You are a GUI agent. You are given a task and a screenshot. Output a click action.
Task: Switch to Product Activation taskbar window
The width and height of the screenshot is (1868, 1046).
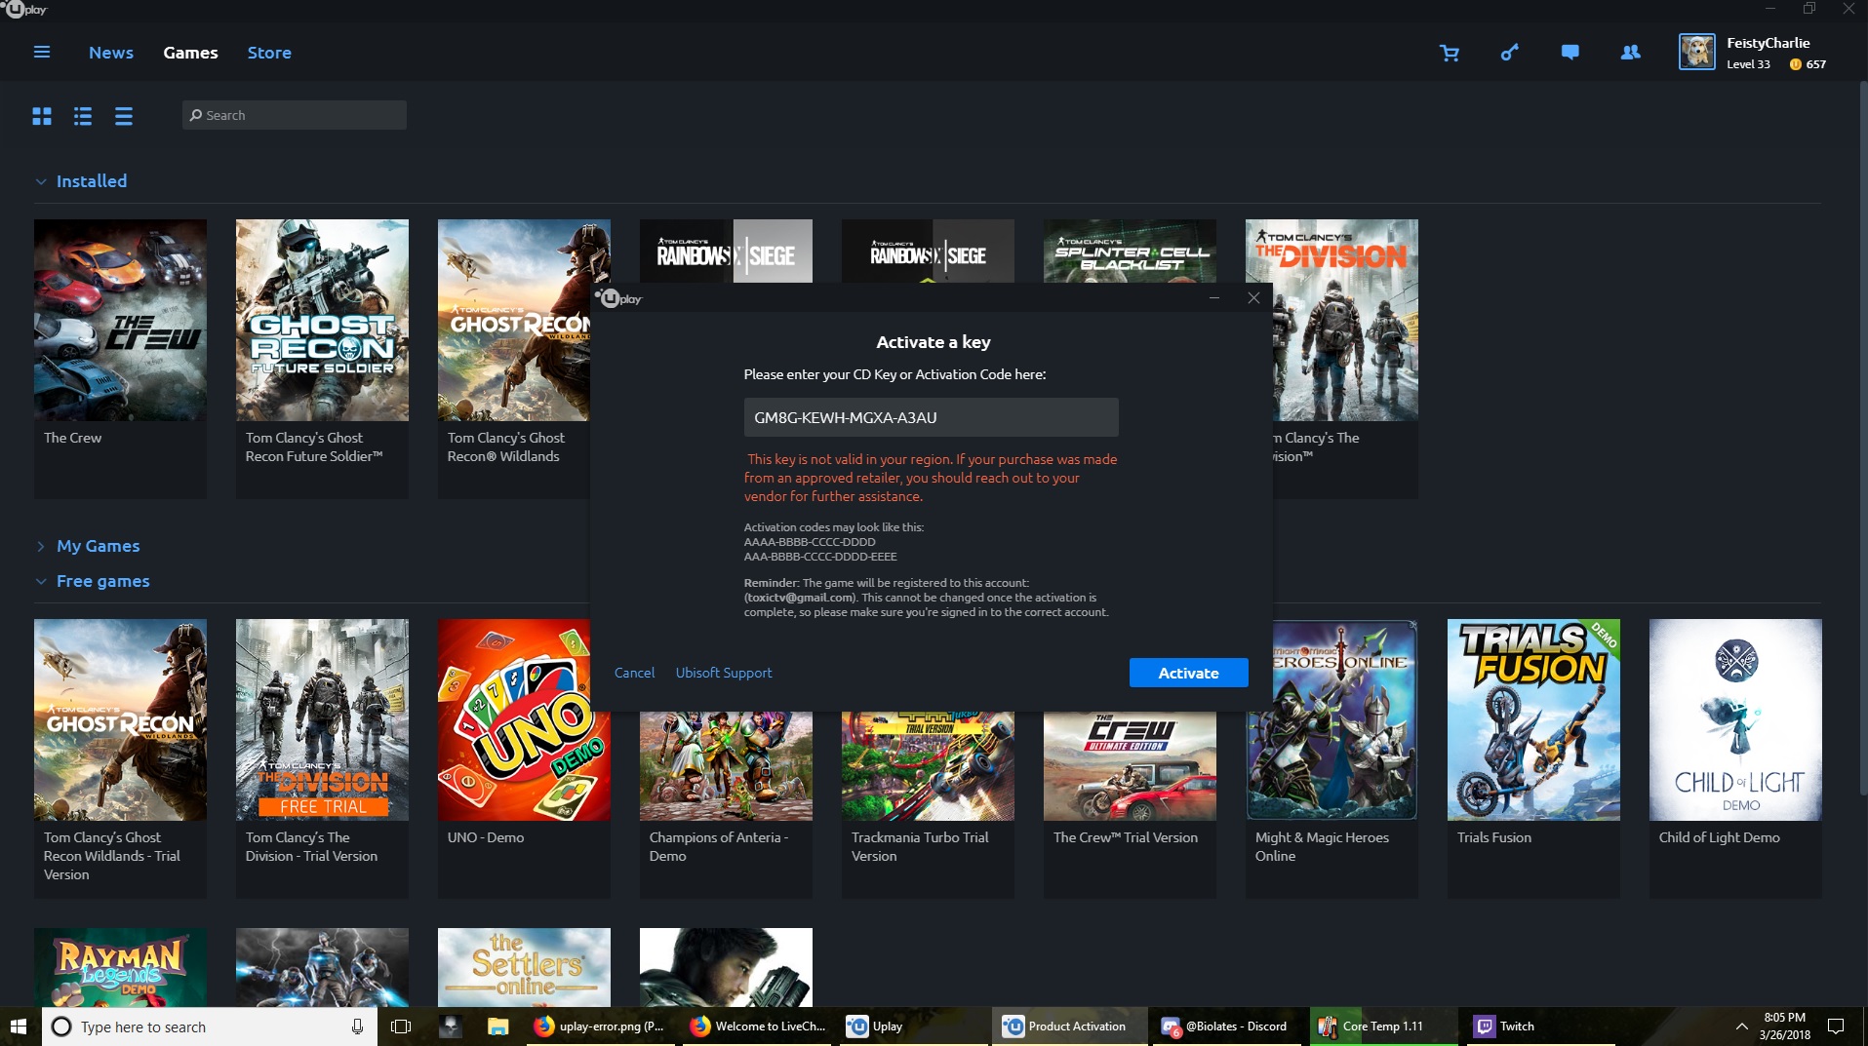click(x=1068, y=1027)
